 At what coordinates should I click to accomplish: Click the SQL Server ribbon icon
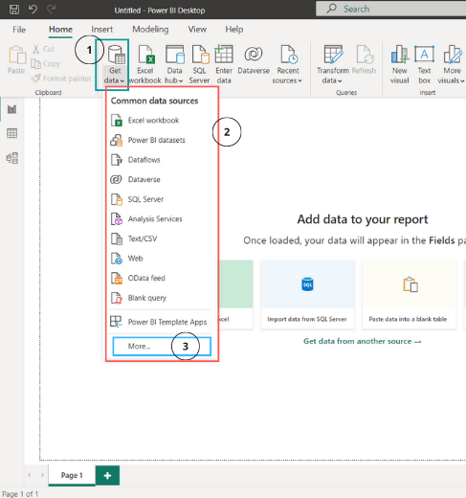click(x=201, y=55)
